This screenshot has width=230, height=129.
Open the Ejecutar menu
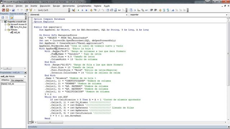click(x=56, y=6)
